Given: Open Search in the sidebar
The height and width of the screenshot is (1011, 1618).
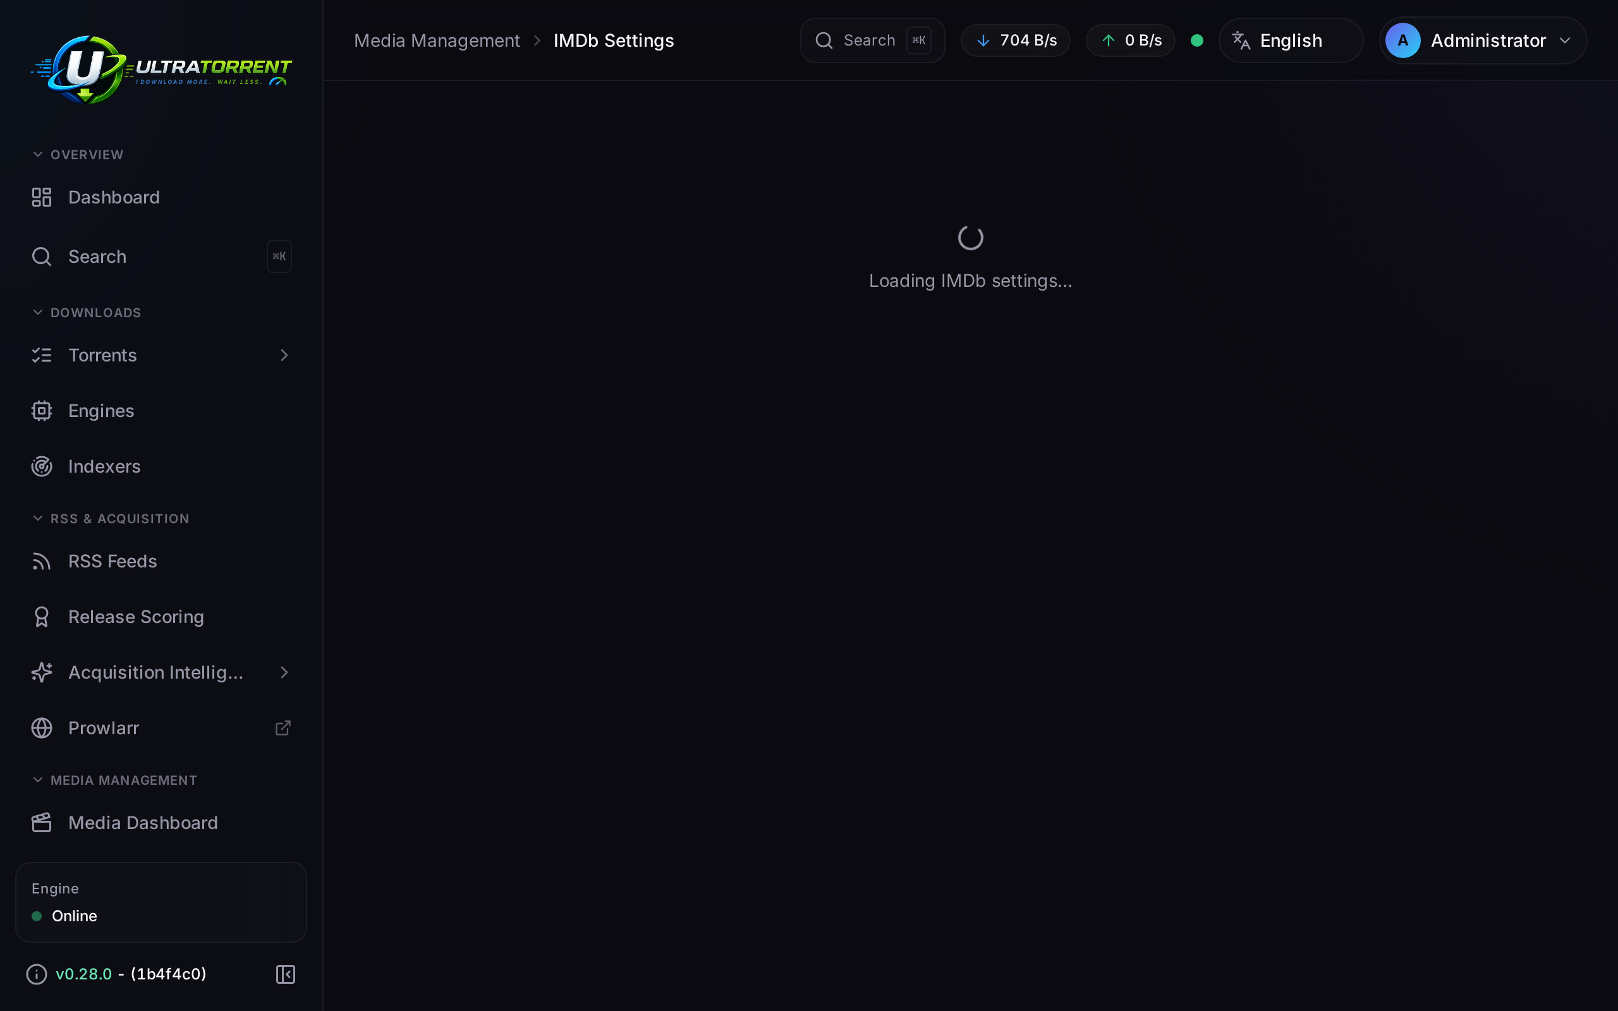Looking at the screenshot, I should 161,257.
